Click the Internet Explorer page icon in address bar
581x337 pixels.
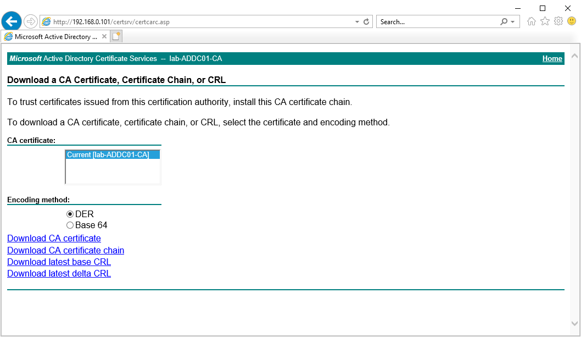click(46, 21)
